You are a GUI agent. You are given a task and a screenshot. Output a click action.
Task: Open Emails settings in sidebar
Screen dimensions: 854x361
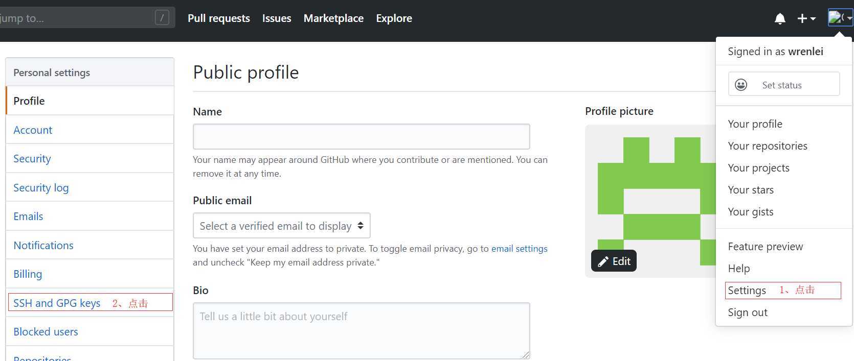[89, 216]
